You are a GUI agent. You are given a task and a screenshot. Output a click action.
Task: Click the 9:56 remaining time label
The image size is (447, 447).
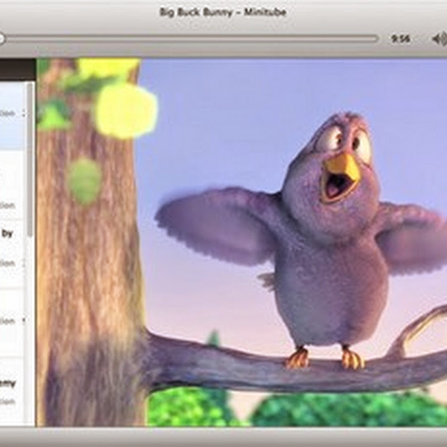click(x=401, y=39)
